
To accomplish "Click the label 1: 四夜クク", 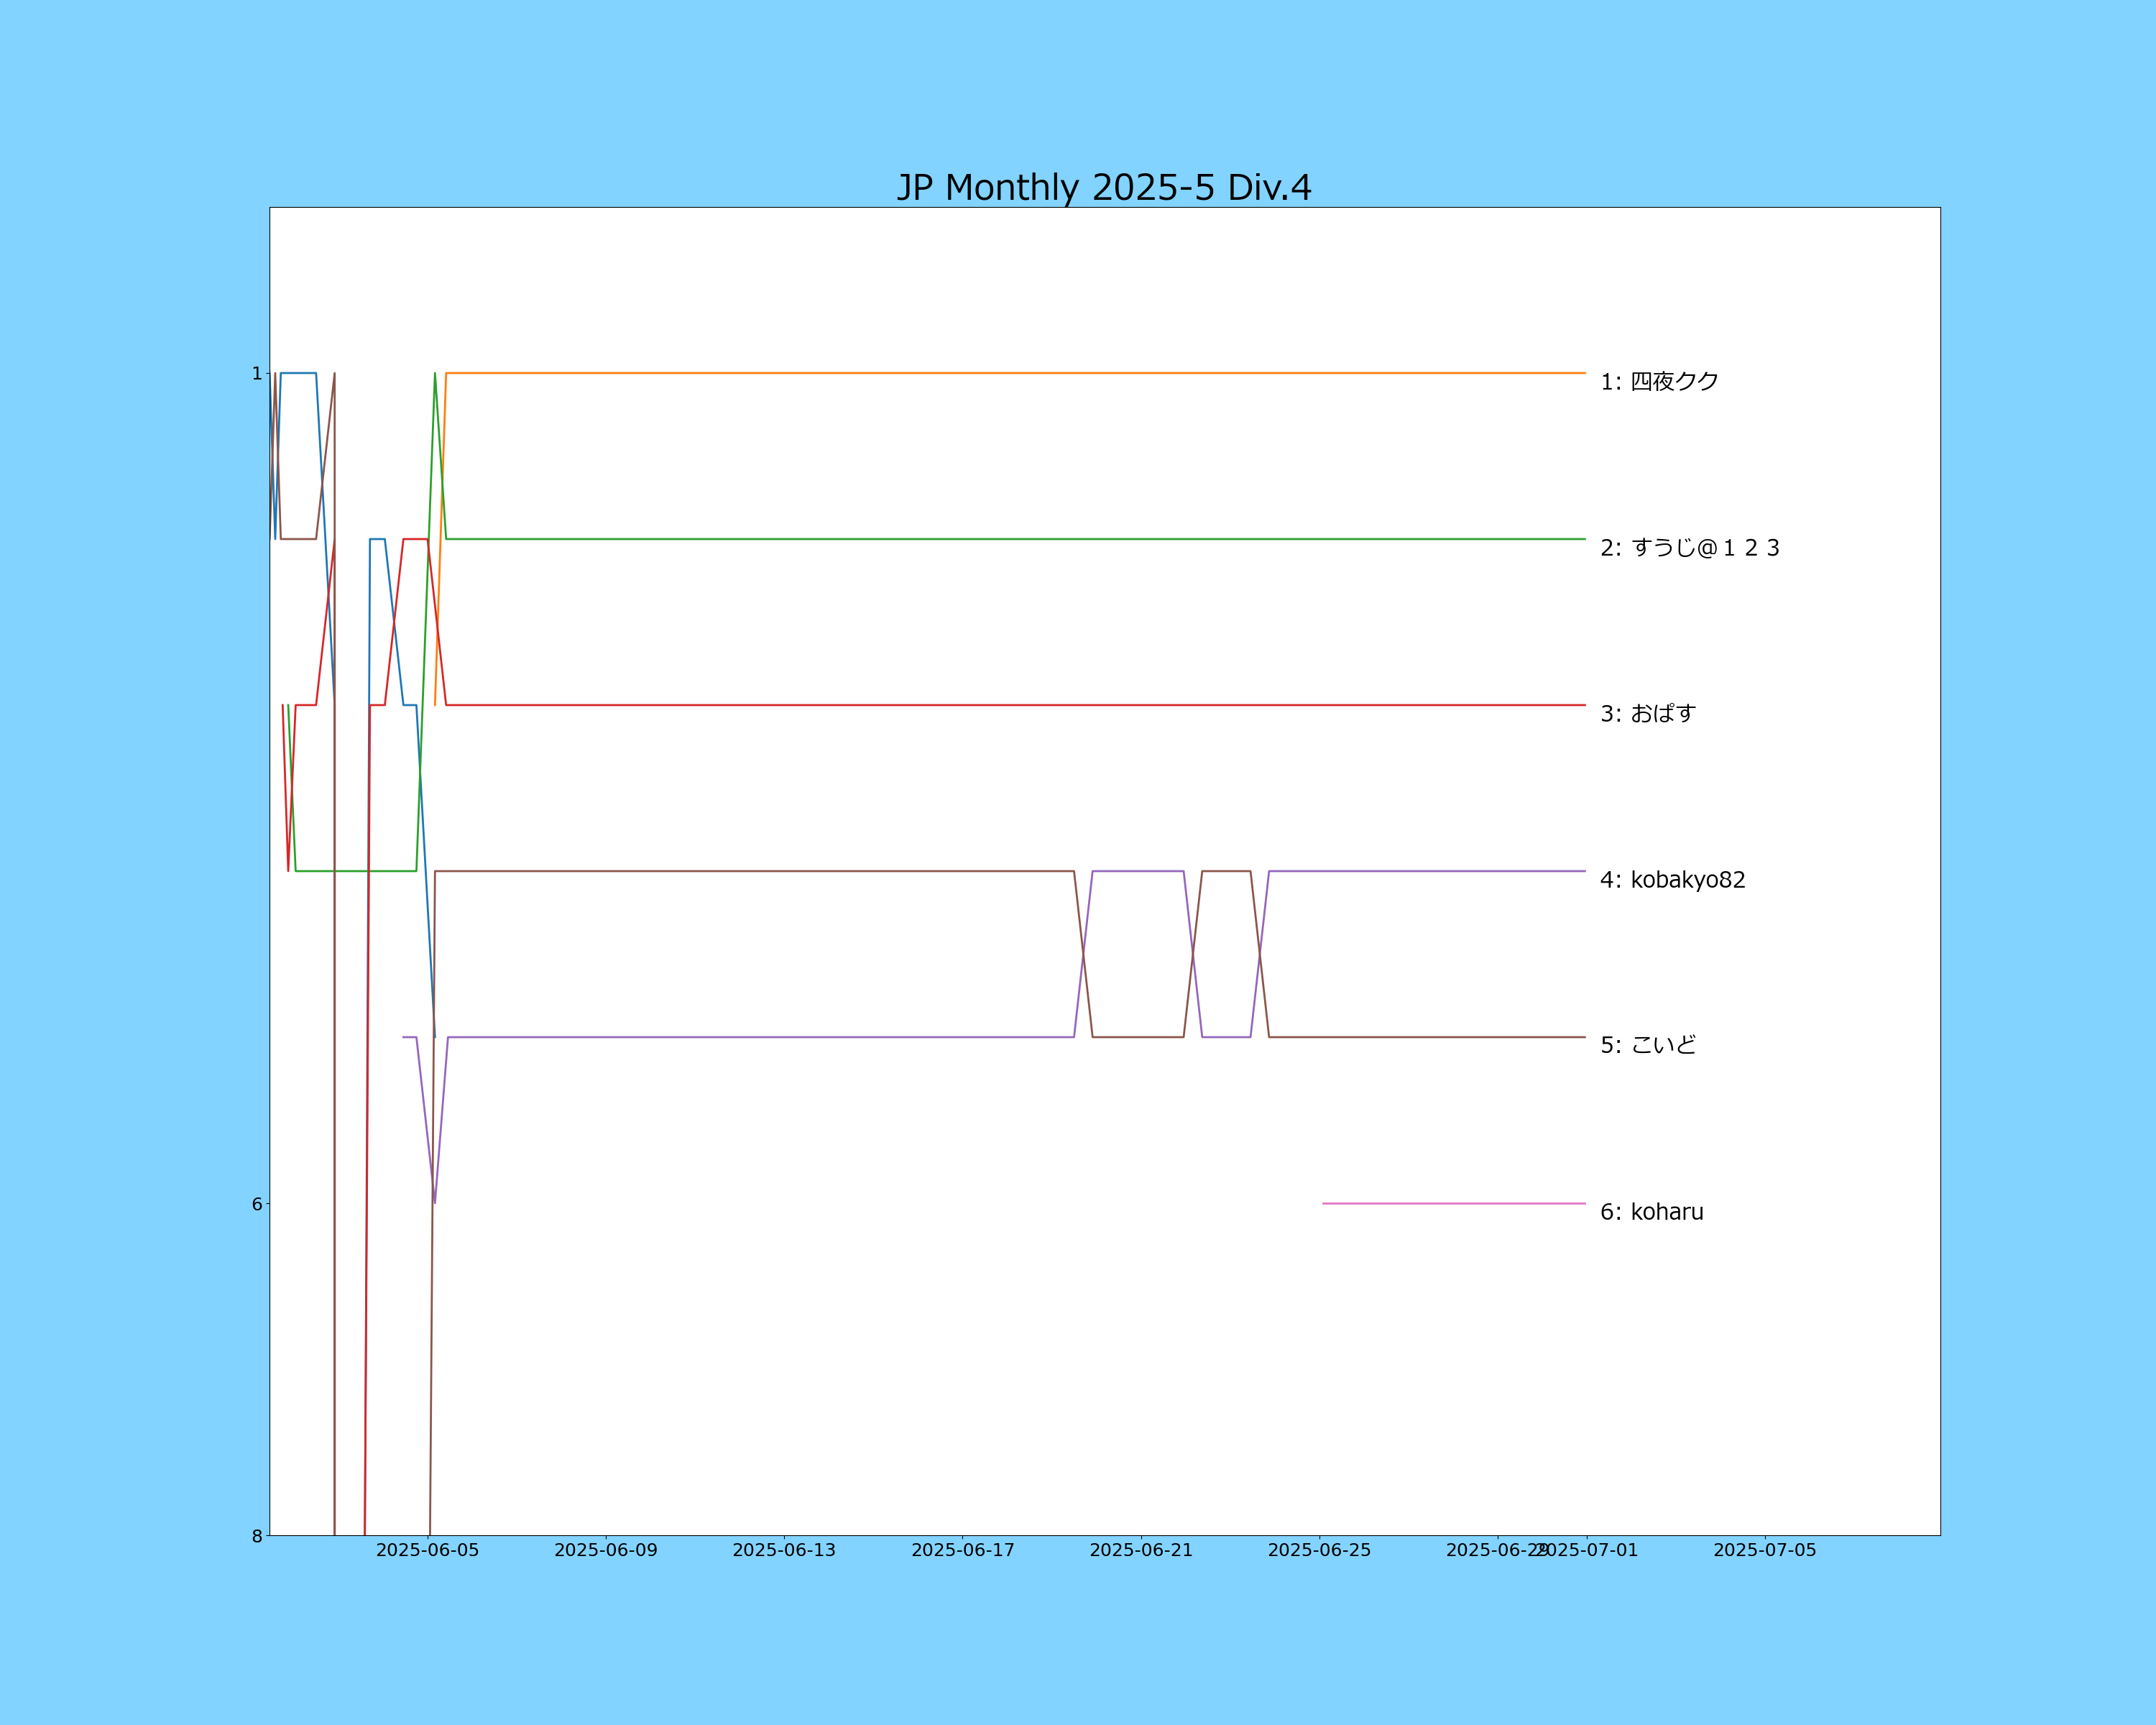I will coord(1659,381).
